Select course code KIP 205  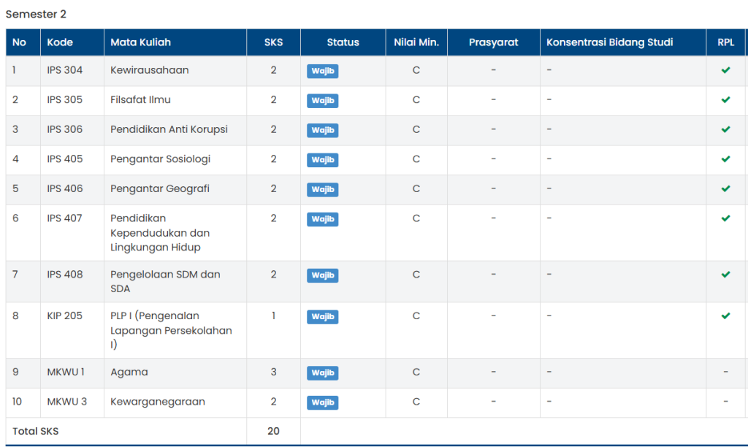(x=64, y=316)
